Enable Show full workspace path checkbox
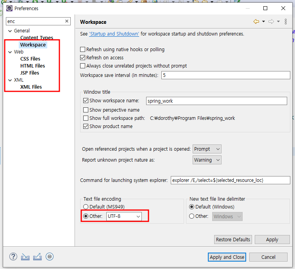The image size is (295, 269). pyautogui.click(x=86, y=118)
